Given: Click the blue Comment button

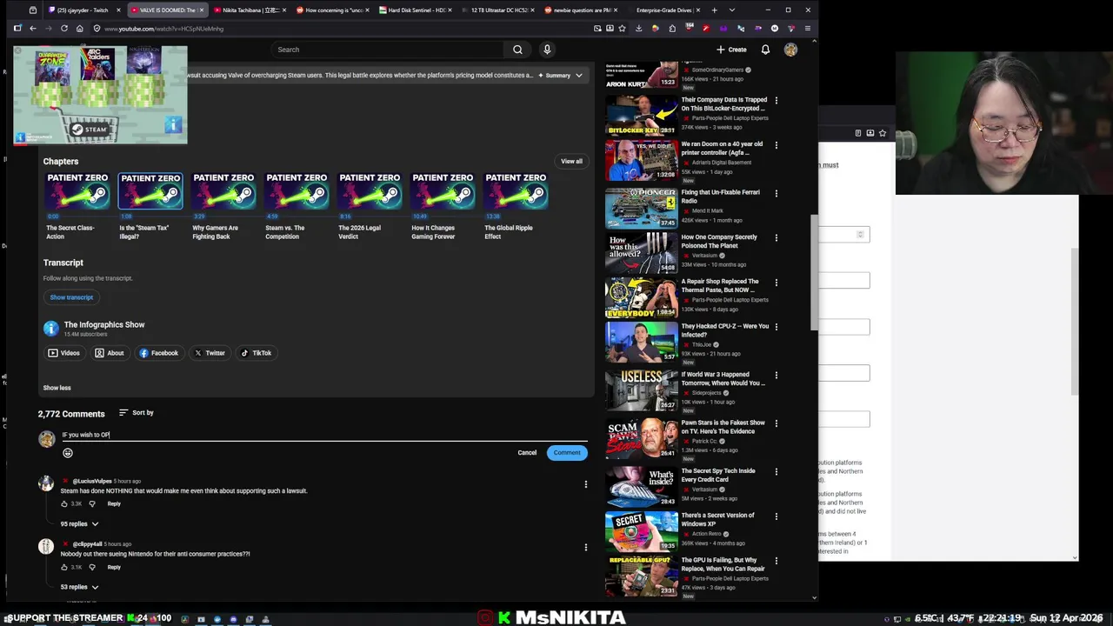Looking at the screenshot, I should tap(567, 453).
